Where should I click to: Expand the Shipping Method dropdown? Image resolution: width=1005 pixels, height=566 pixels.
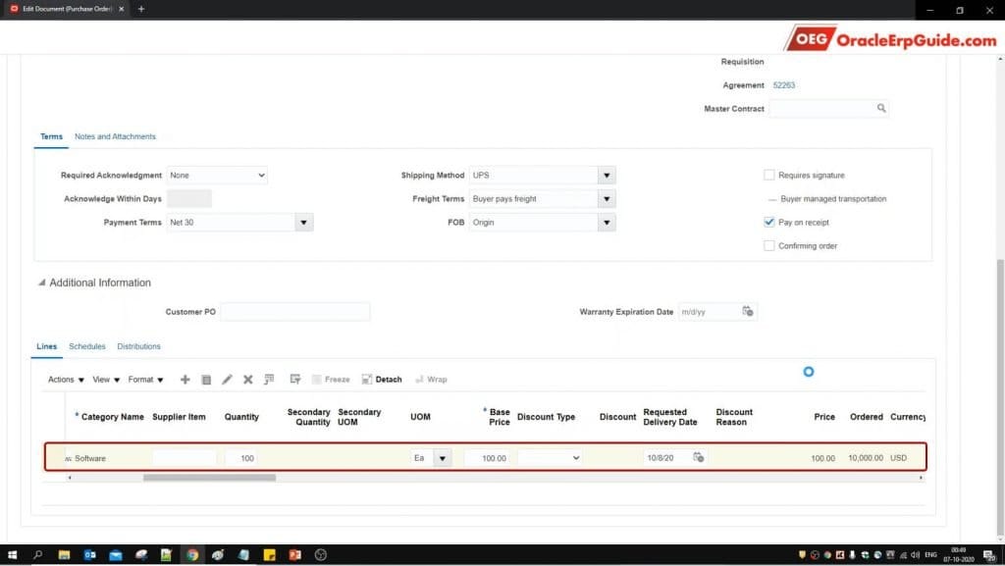click(607, 176)
